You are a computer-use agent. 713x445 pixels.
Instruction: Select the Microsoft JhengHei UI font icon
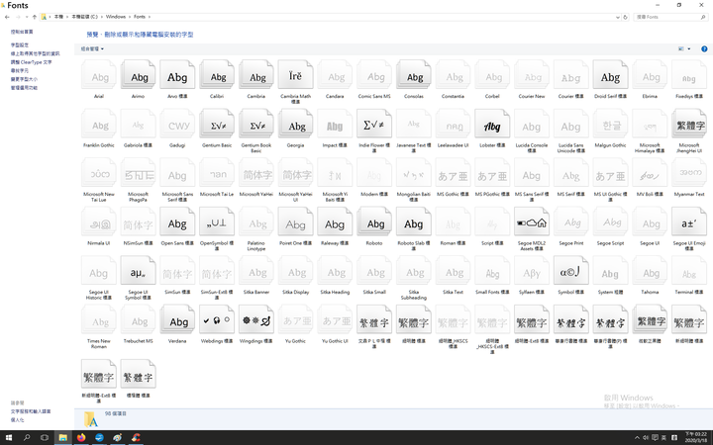tap(689, 124)
